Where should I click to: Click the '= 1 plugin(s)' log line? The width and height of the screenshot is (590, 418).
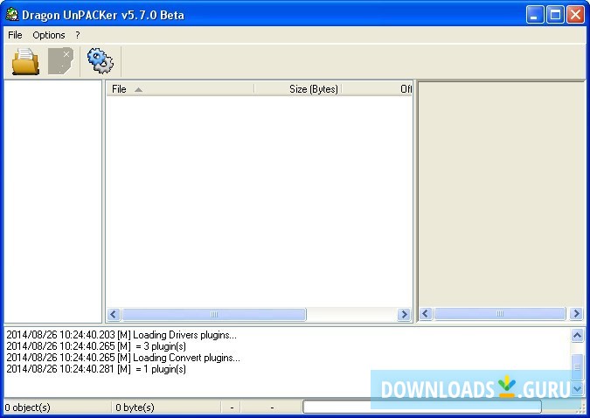pyautogui.click(x=96, y=369)
